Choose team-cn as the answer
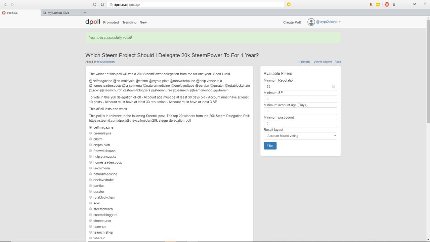Viewport: 430px width, 242px height. click(x=90, y=227)
